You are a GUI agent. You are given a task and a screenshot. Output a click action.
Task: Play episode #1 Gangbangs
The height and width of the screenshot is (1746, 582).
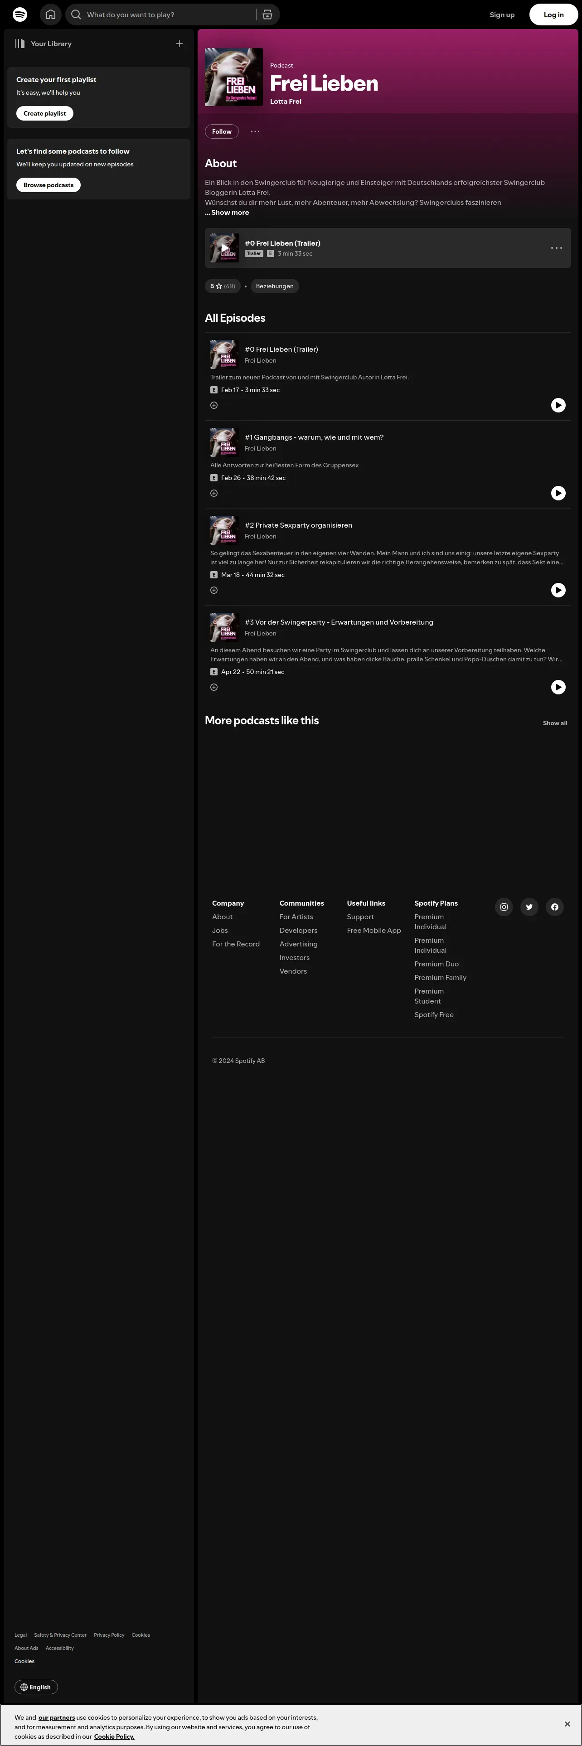pyautogui.click(x=558, y=494)
